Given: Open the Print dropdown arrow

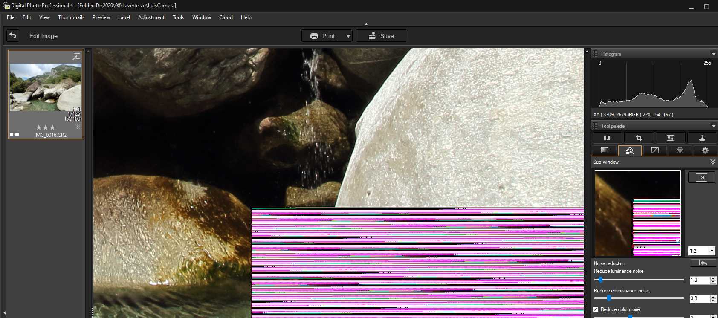Looking at the screenshot, I should [348, 36].
